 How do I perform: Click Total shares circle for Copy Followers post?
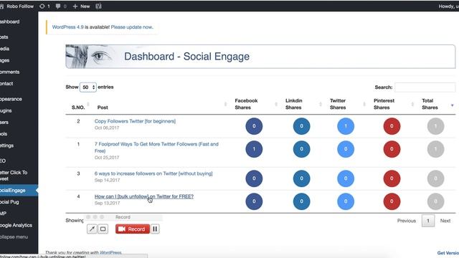click(x=435, y=126)
